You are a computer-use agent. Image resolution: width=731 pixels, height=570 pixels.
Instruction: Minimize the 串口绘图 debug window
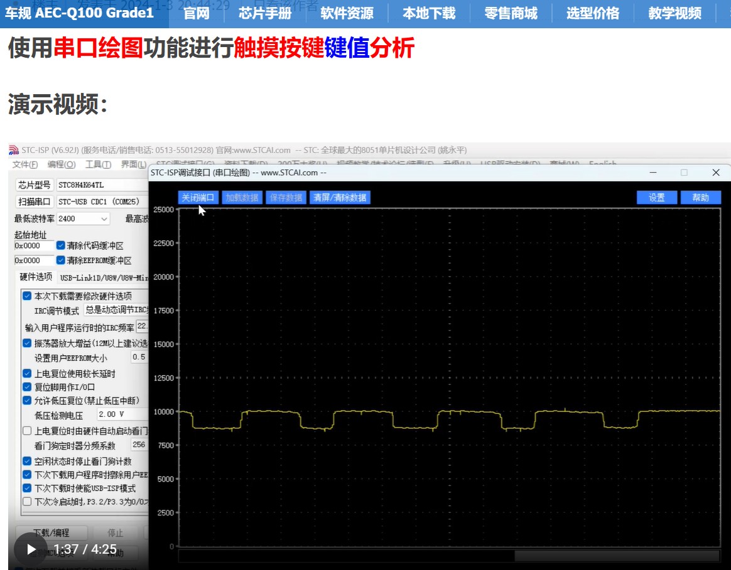(x=653, y=173)
